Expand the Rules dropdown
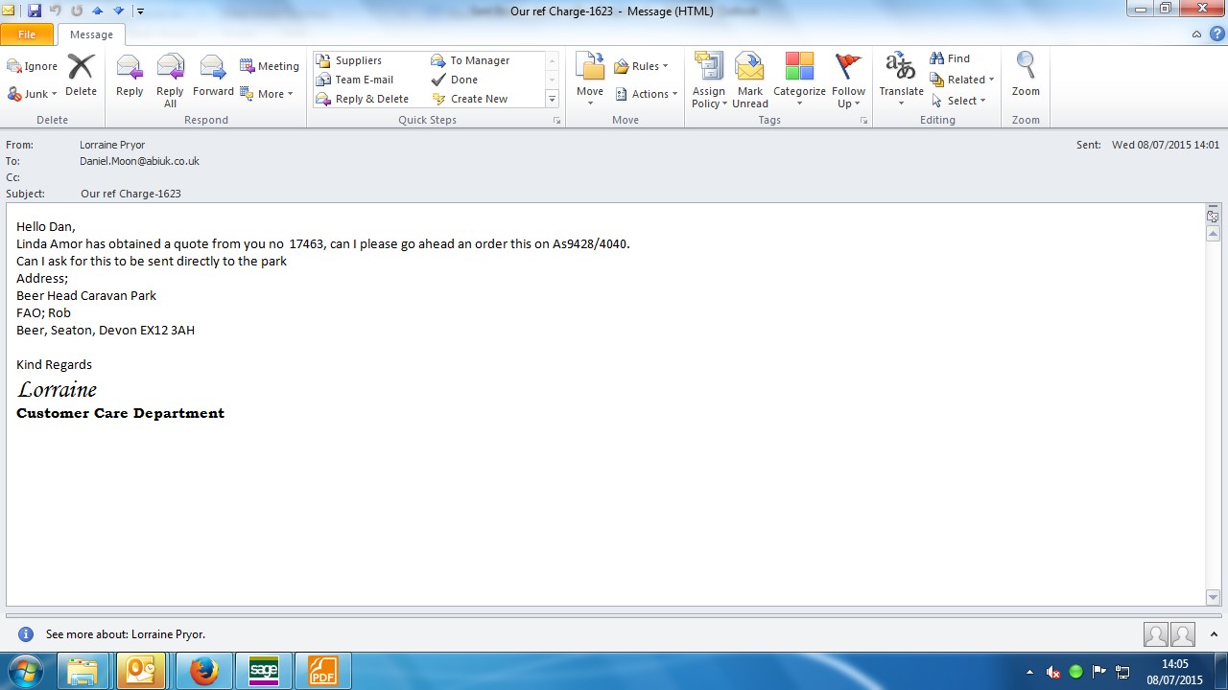Screen dimensions: 1228x690 (x=642, y=66)
